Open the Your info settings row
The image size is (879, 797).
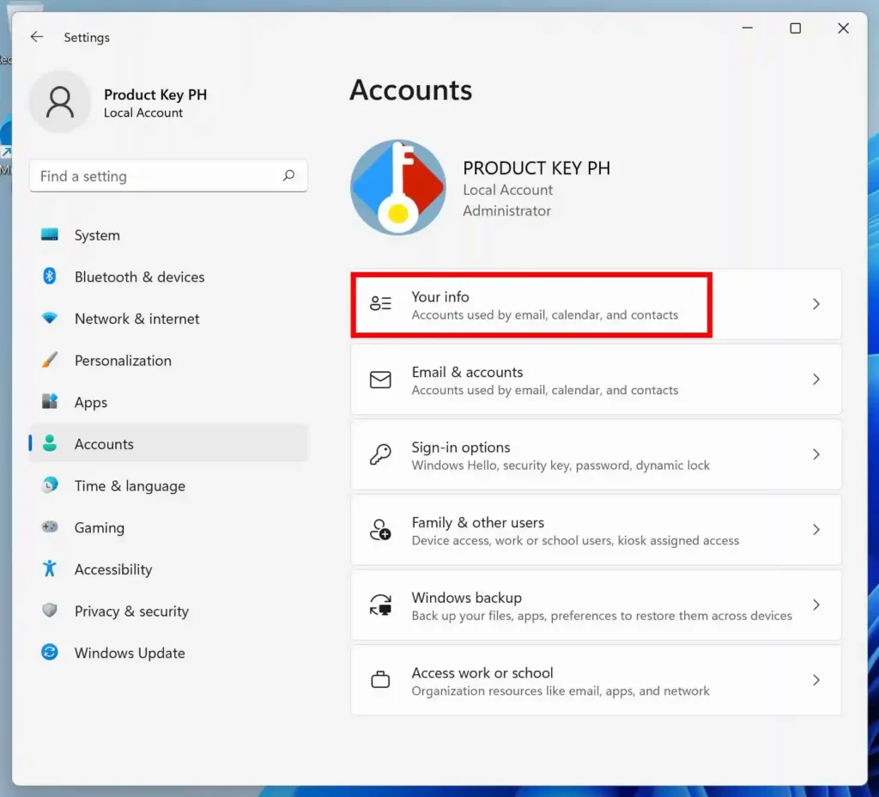[596, 304]
